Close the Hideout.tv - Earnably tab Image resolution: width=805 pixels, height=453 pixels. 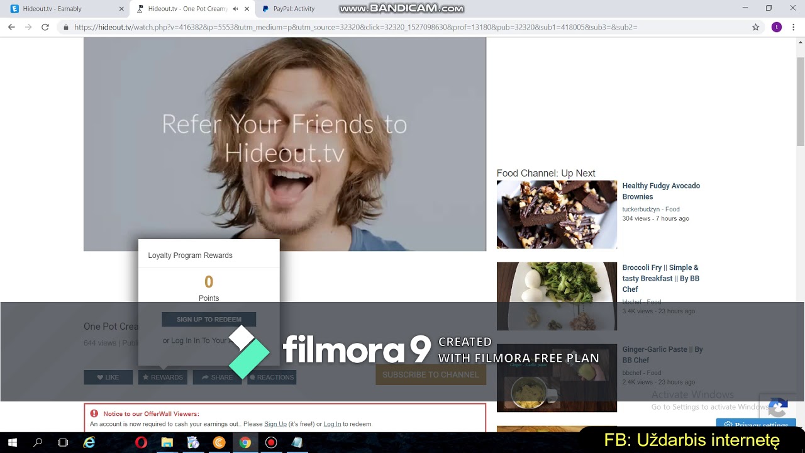pyautogui.click(x=121, y=9)
